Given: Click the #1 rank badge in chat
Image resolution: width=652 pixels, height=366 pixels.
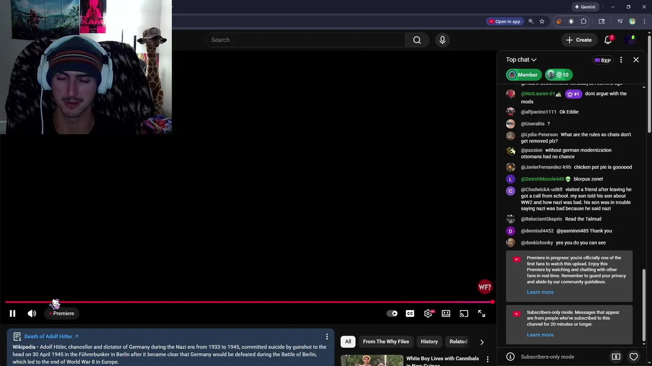Looking at the screenshot, I should (x=573, y=94).
